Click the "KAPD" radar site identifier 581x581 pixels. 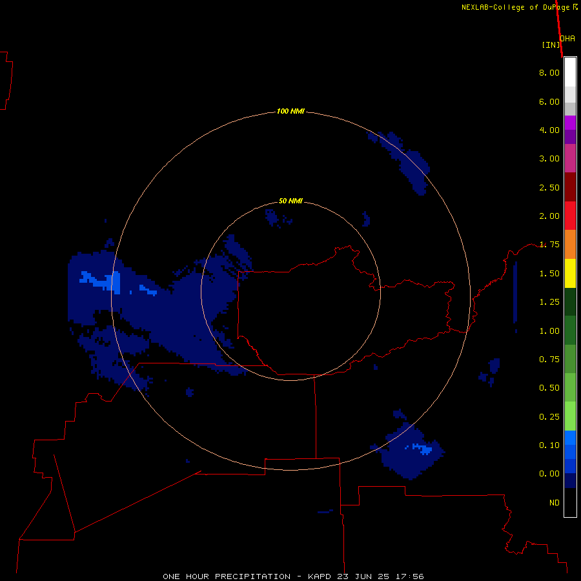point(320,576)
